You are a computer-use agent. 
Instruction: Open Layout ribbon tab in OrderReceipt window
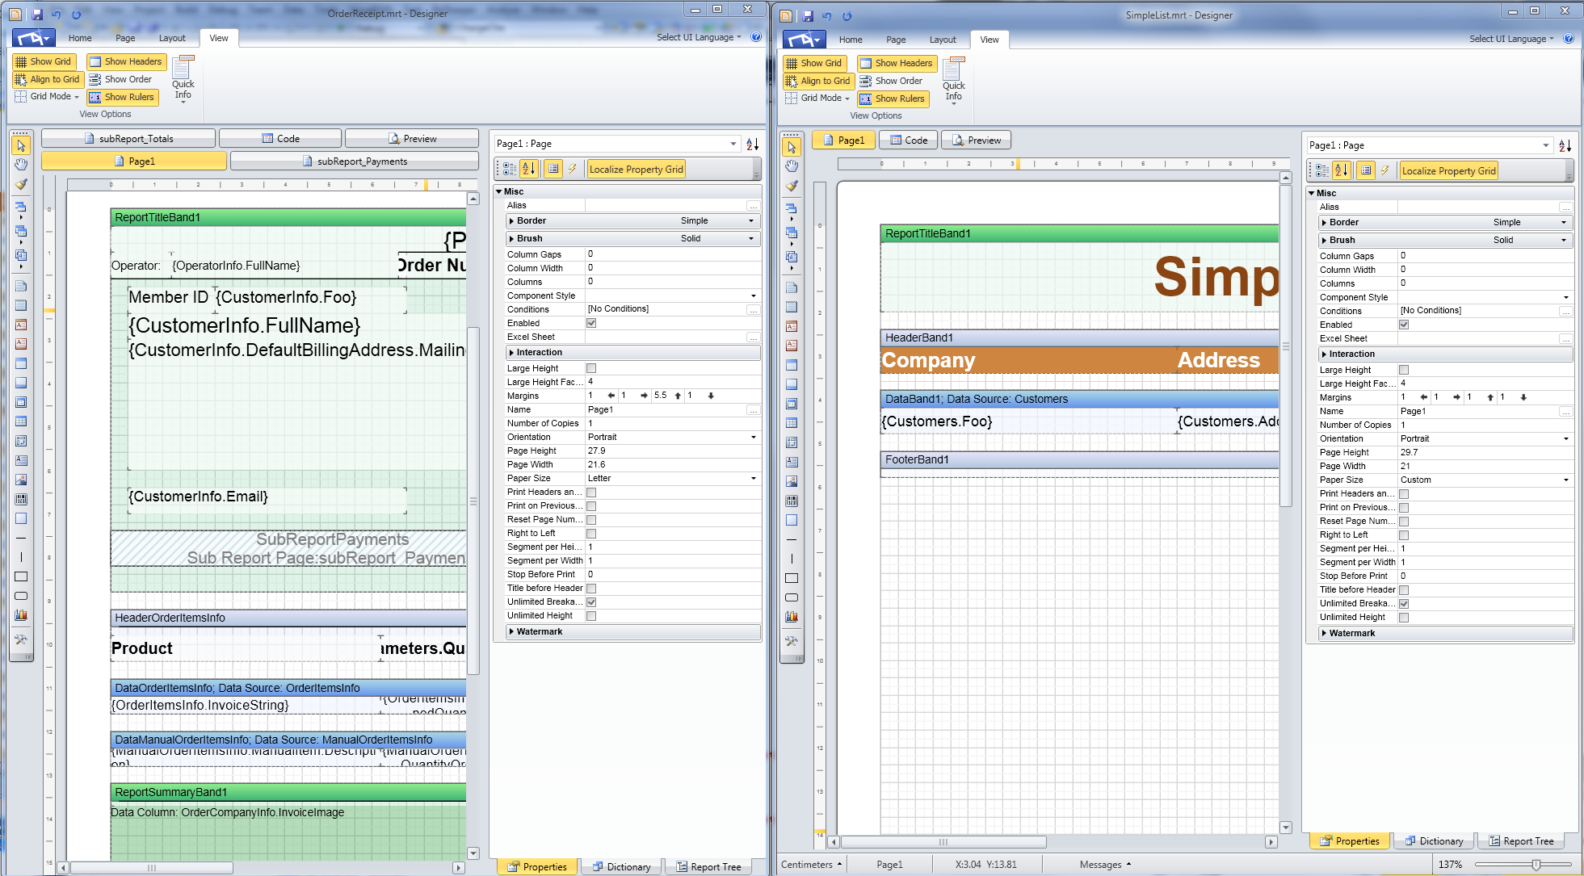[x=172, y=38]
